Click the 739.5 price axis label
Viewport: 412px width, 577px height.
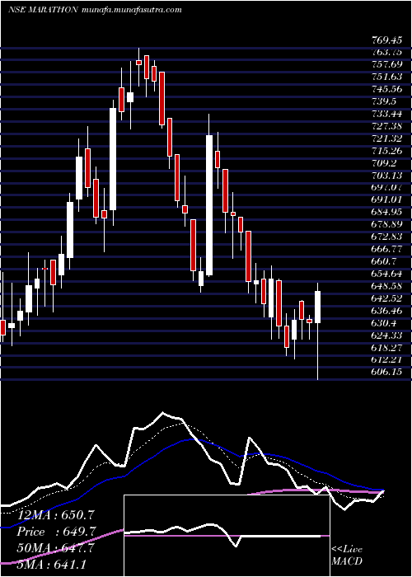coord(384,101)
